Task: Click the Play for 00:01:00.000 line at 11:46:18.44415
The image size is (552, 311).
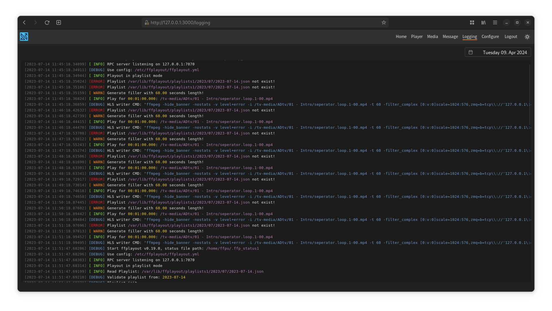Action: click(149, 122)
